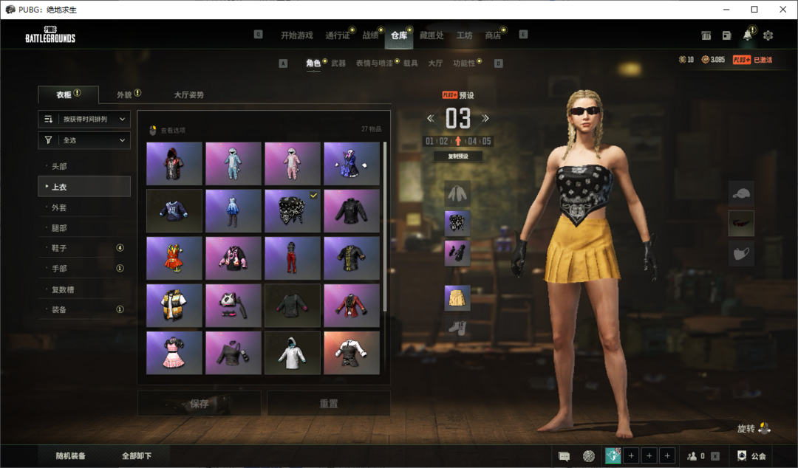Click the chat bubble icon
The height and width of the screenshot is (468, 798).
pos(564,456)
